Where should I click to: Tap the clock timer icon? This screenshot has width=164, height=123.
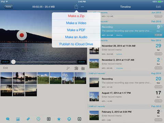[38, 119]
